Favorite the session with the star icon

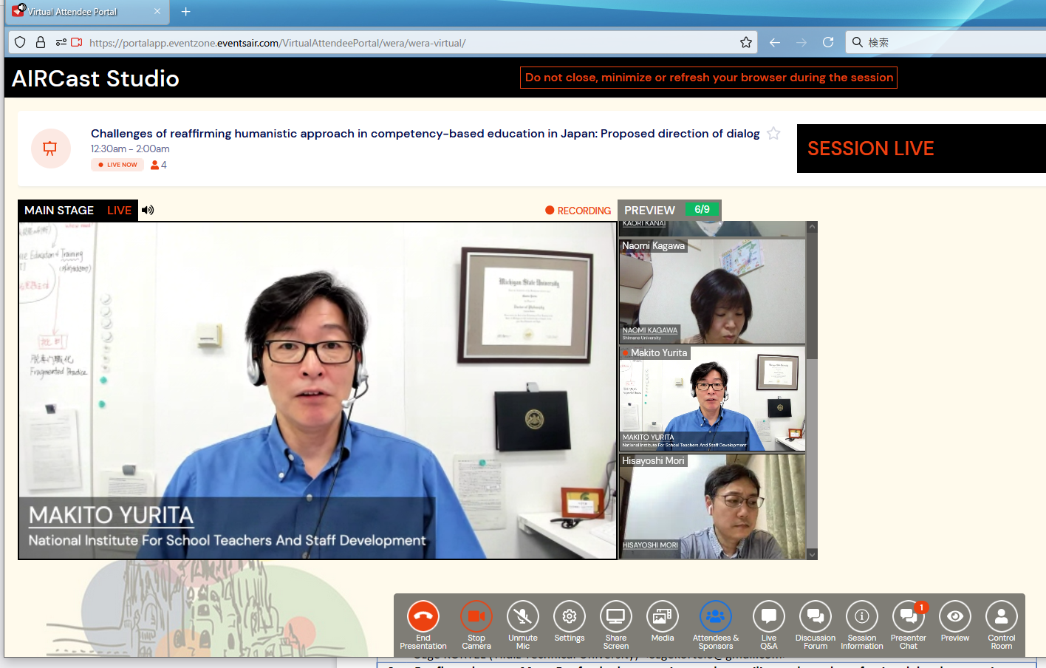point(773,134)
